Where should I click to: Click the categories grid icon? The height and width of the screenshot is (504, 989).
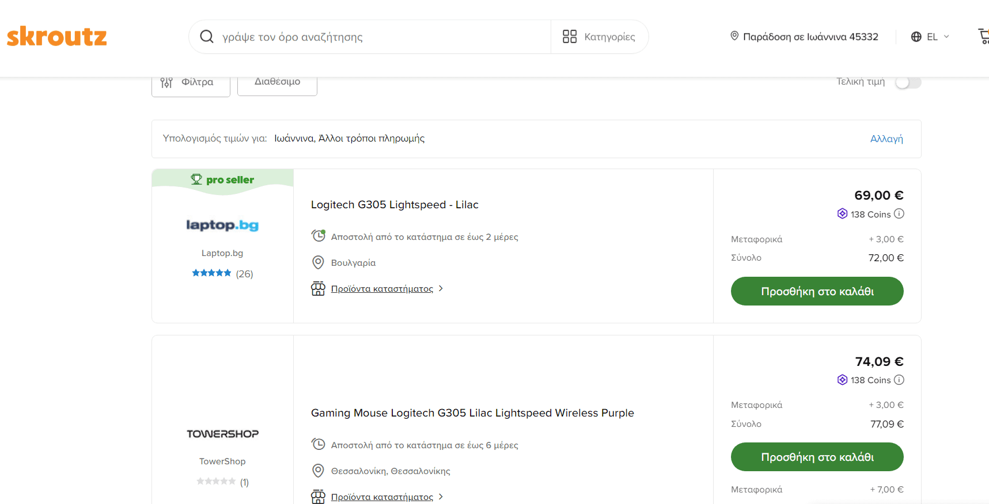570,37
